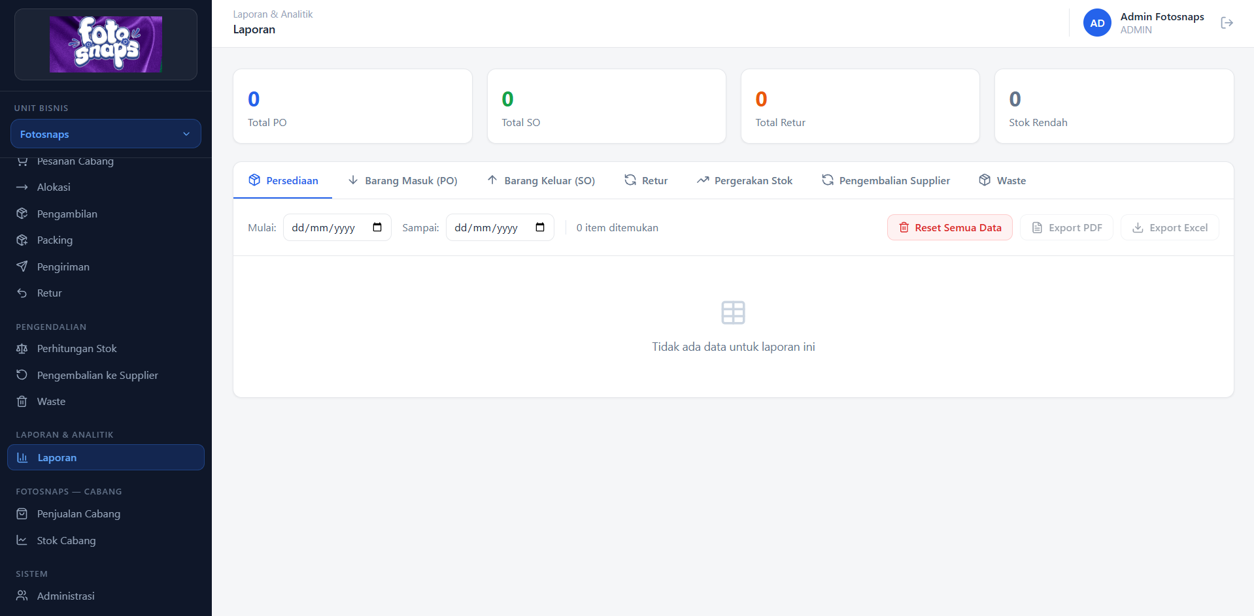Click the sidebar Retur undo icon
The width and height of the screenshot is (1254, 616).
click(22, 293)
